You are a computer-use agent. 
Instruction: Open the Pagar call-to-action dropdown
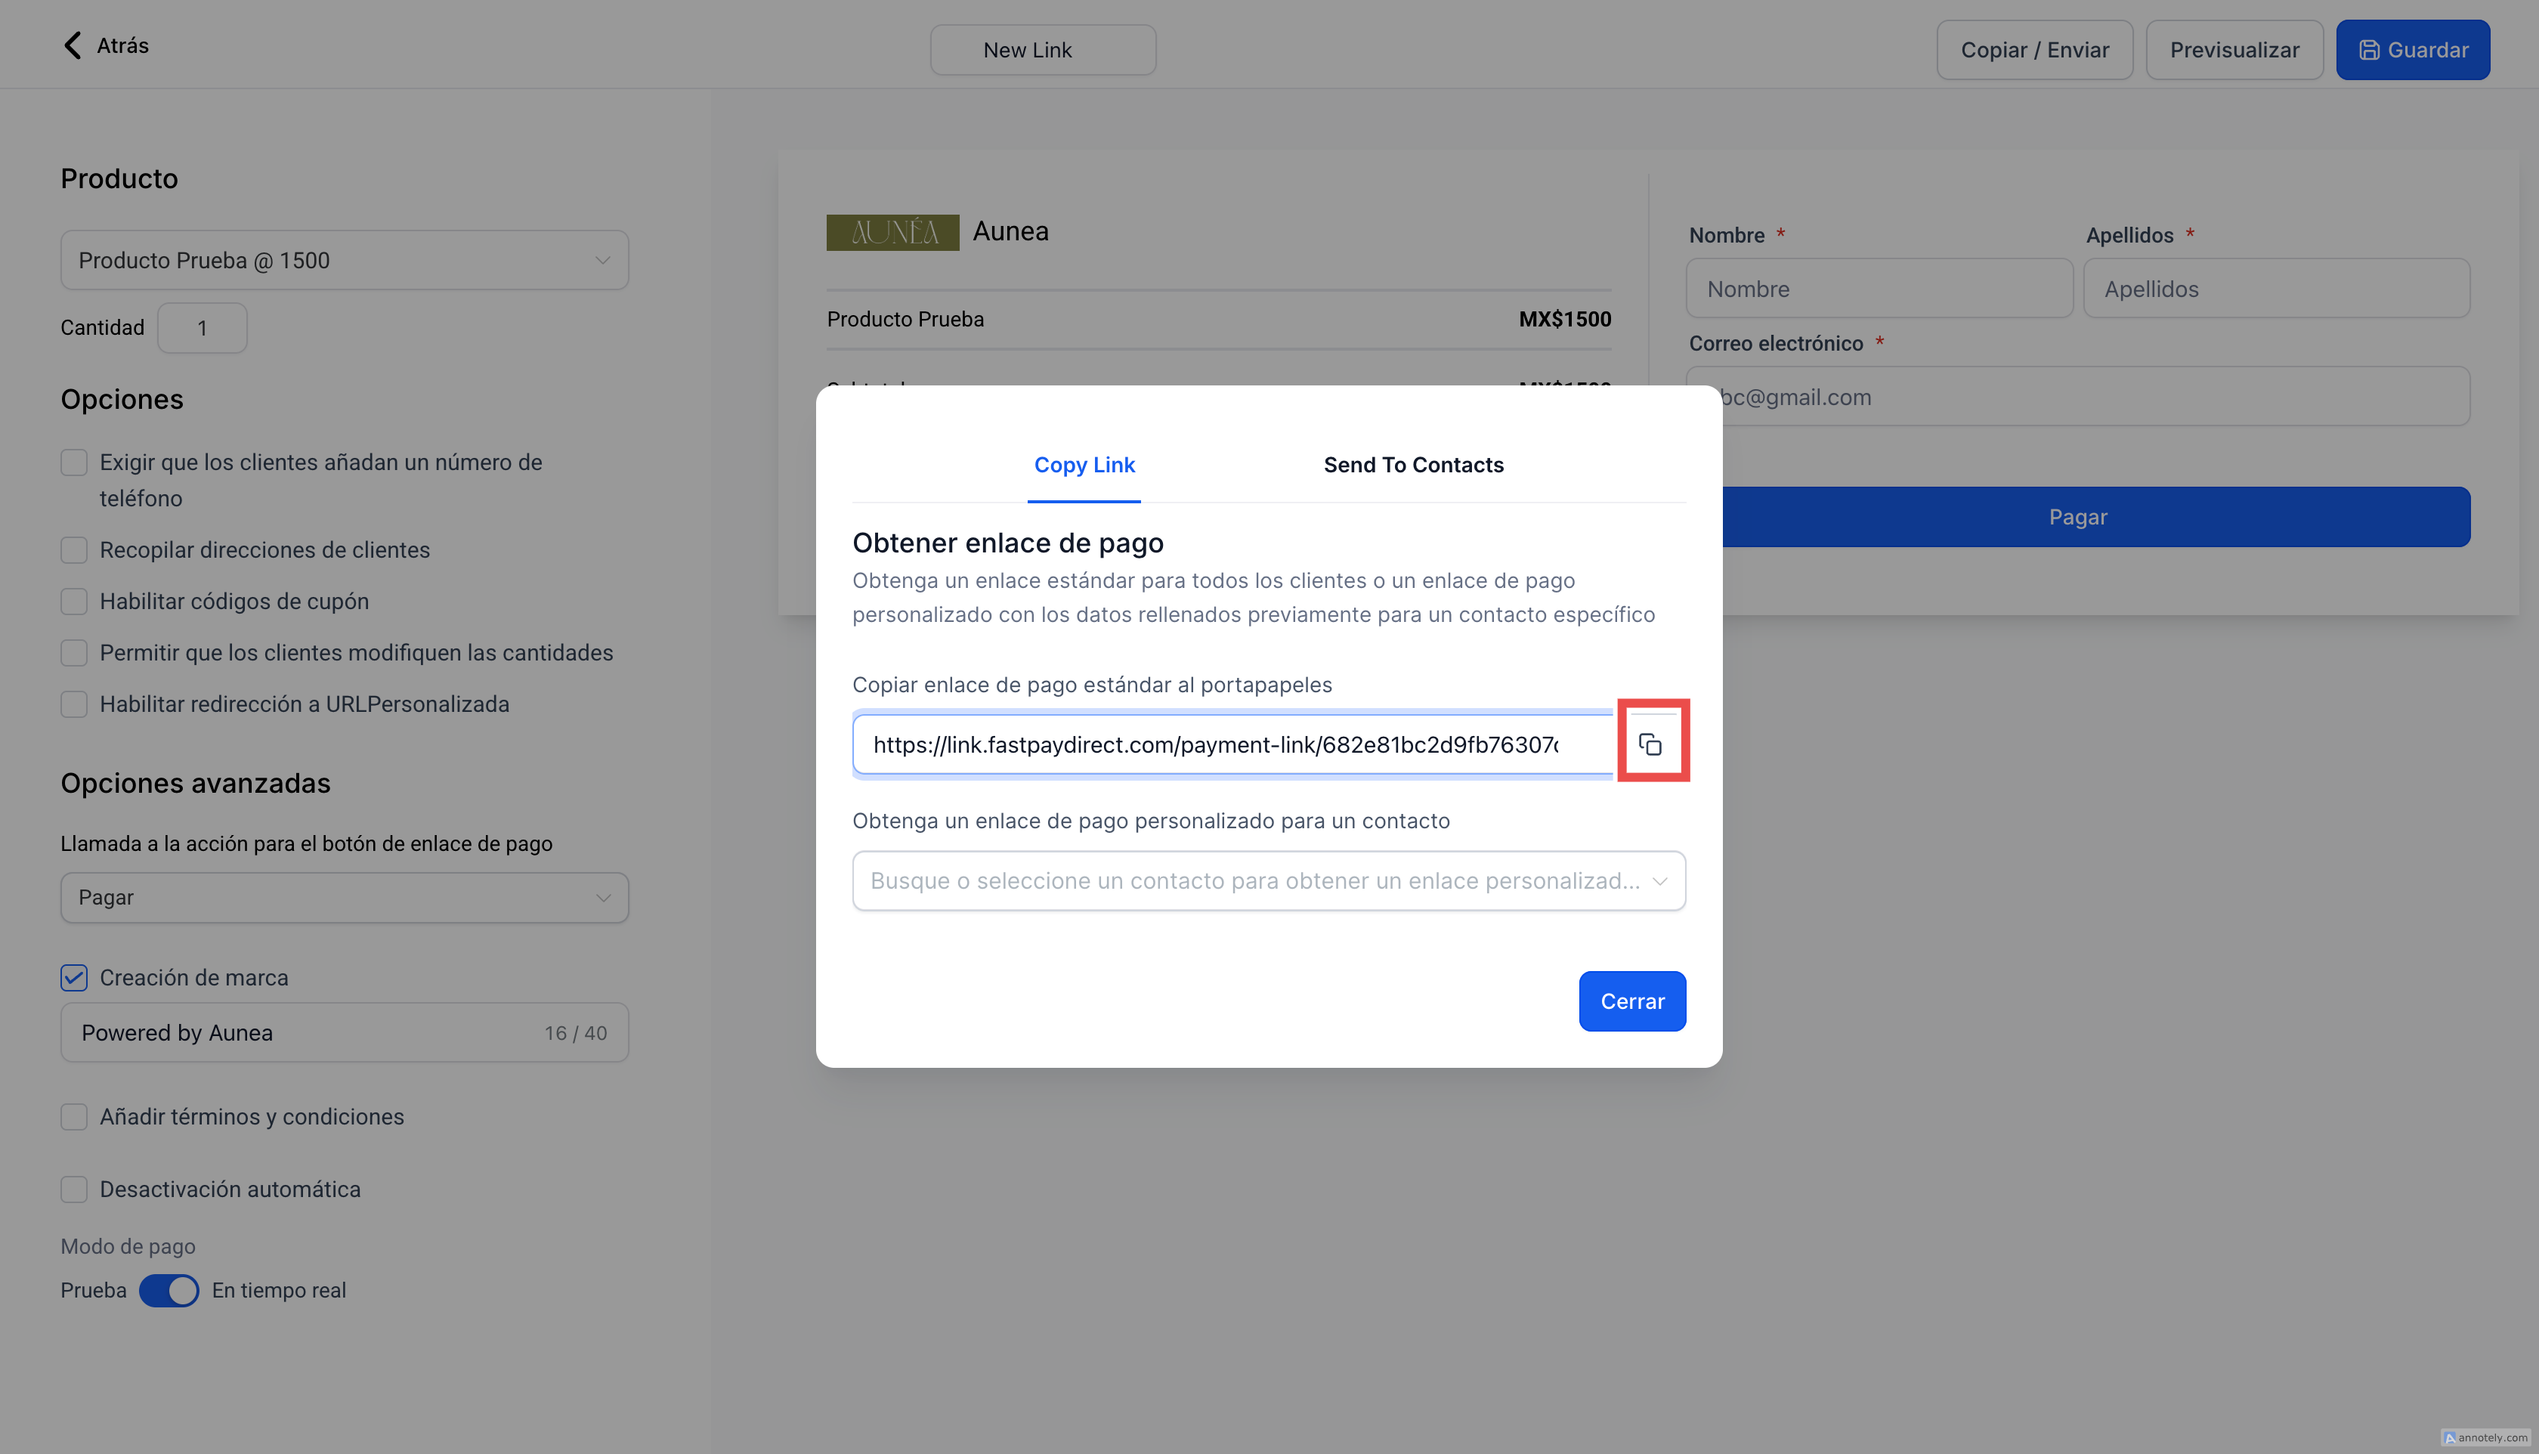[x=344, y=898]
